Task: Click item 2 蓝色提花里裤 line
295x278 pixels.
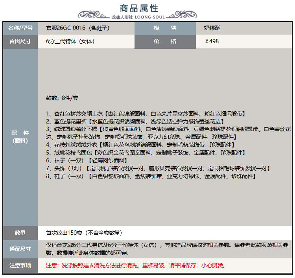Action: point(135,122)
